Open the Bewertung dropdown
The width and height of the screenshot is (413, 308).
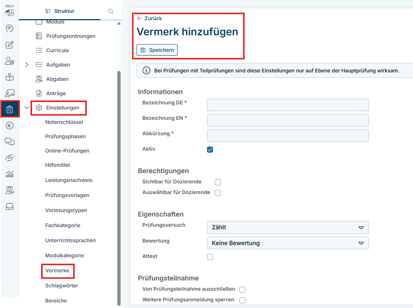point(288,243)
